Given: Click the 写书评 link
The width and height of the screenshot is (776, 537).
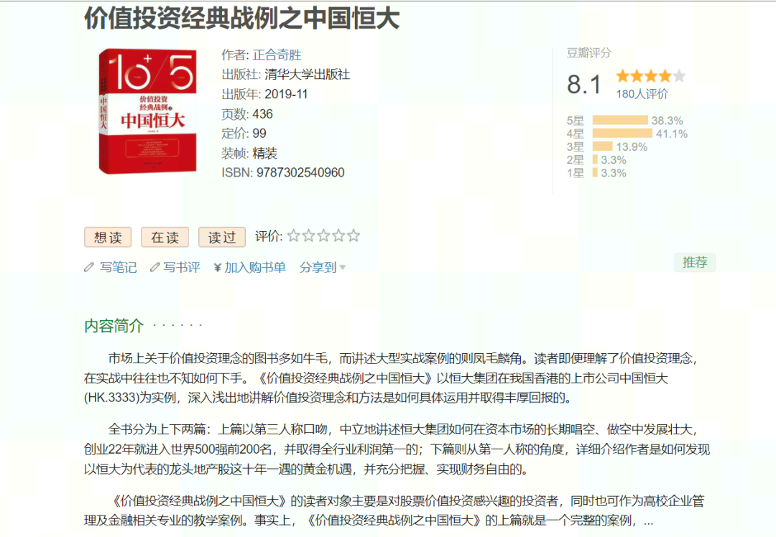Looking at the screenshot, I should tap(182, 268).
